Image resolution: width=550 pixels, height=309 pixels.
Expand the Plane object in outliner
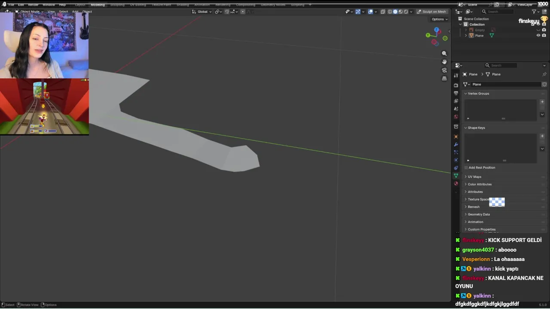(x=466, y=36)
